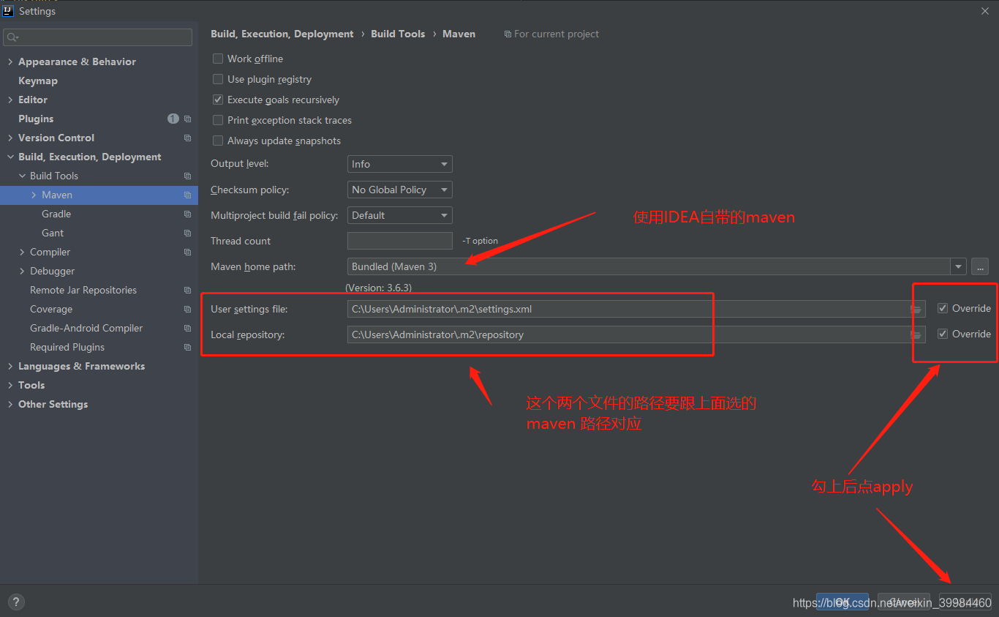The width and height of the screenshot is (999, 617).
Task: Expand the Maven node arrow
Action: coord(34,195)
